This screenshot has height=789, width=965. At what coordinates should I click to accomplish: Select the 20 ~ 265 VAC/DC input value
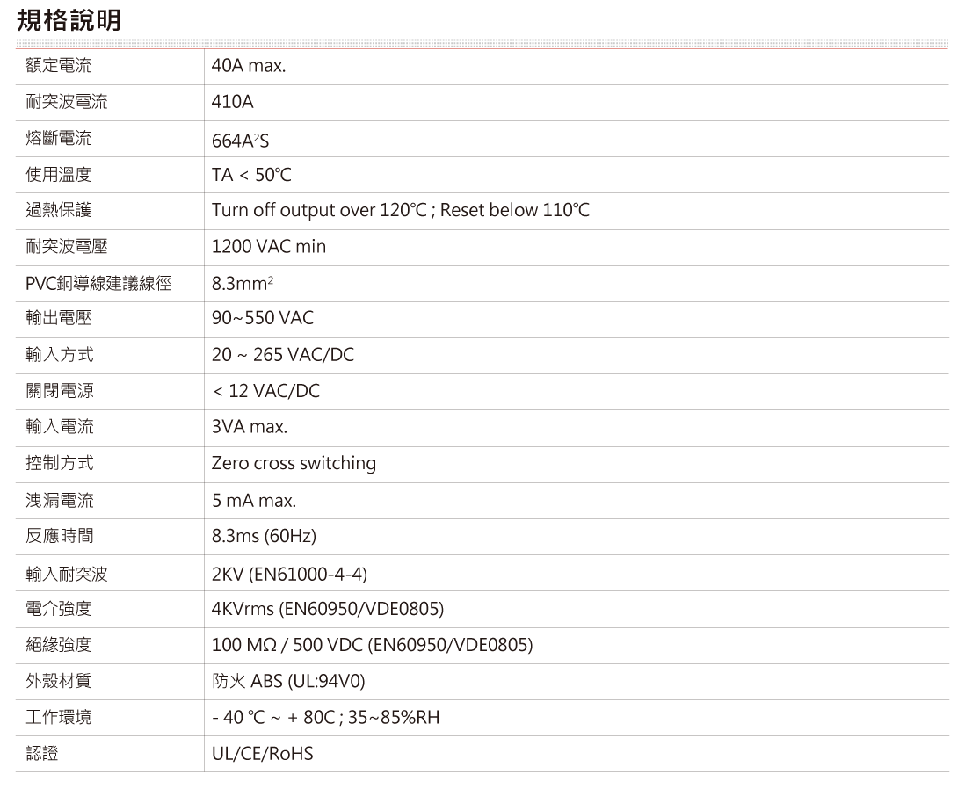point(283,355)
